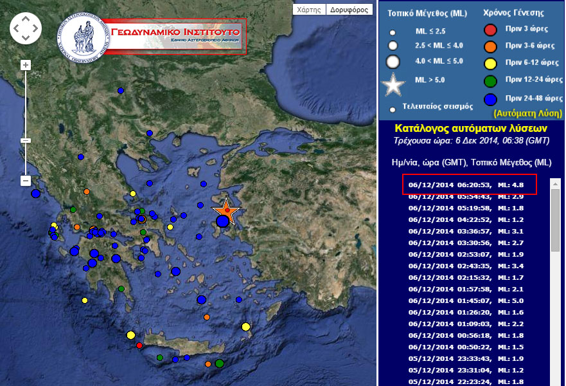Pan the map left with arrow control
This screenshot has width=566, height=386.
[17, 28]
